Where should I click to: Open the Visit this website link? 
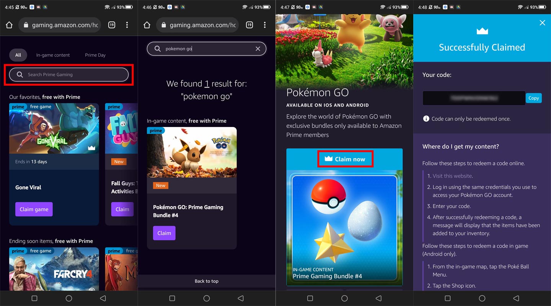click(452, 176)
